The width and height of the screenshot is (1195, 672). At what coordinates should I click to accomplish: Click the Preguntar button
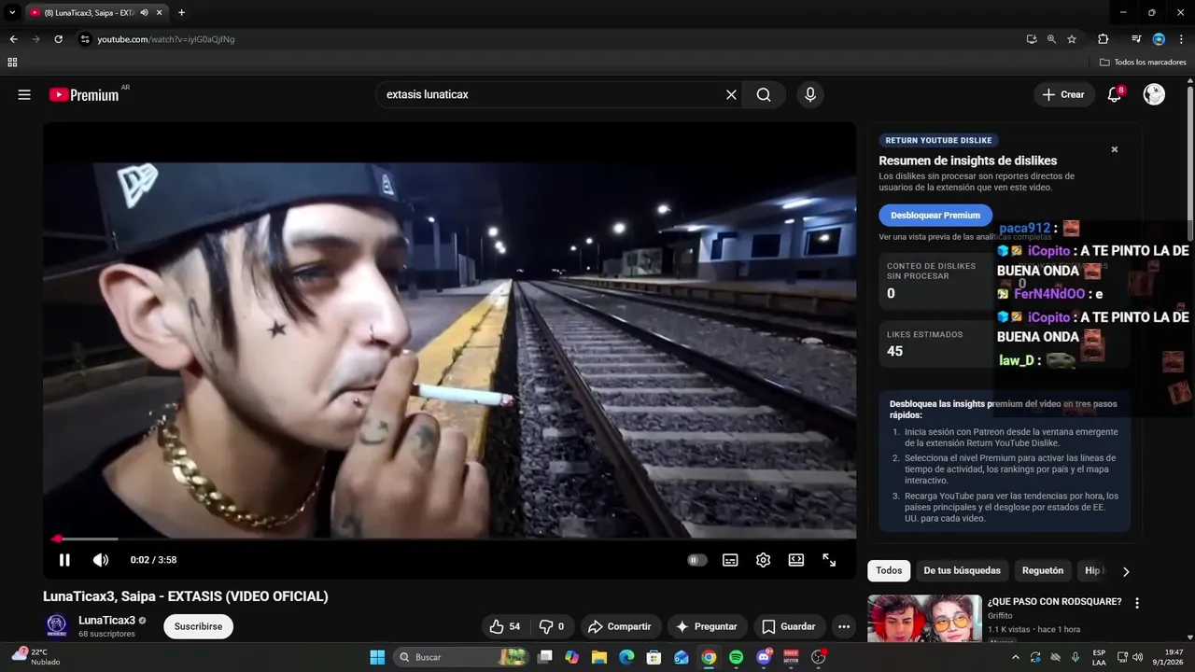707,626
